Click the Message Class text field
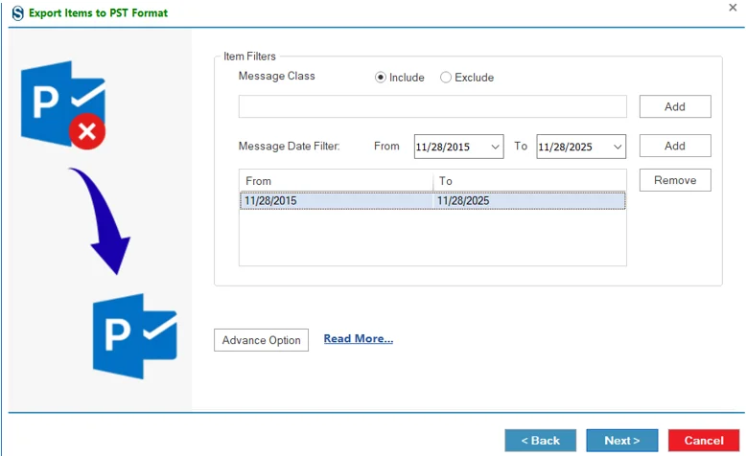 coord(432,106)
